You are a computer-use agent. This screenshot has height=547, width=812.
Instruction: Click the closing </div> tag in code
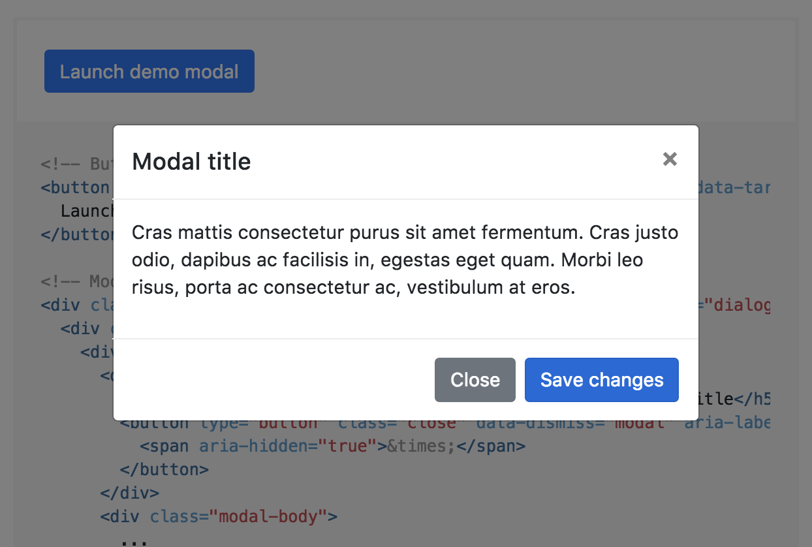[131, 493]
